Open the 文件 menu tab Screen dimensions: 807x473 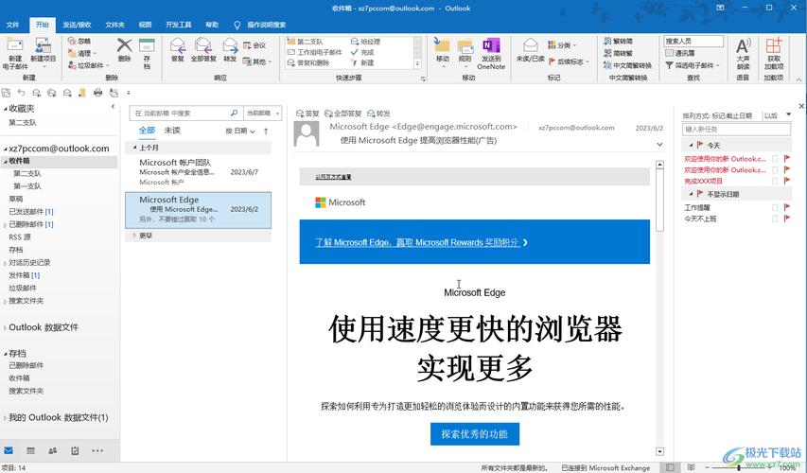point(12,25)
